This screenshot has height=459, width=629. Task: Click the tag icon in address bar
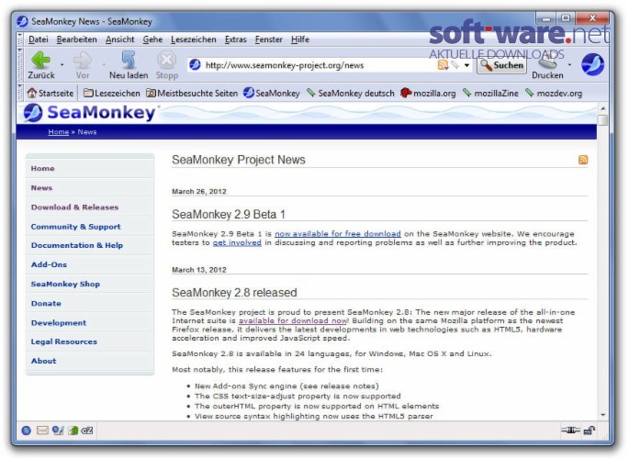point(455,65)
